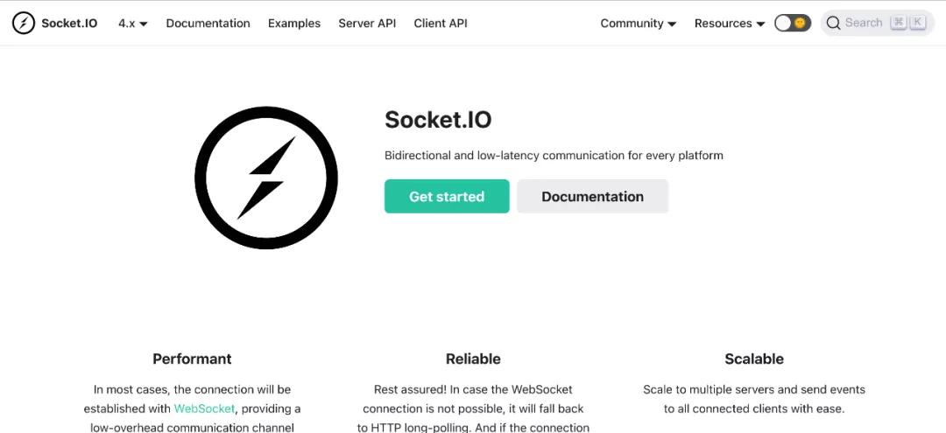Viewport: 946px width, 433px height.
Task: Focus the Search field
Action: [877, 23]
